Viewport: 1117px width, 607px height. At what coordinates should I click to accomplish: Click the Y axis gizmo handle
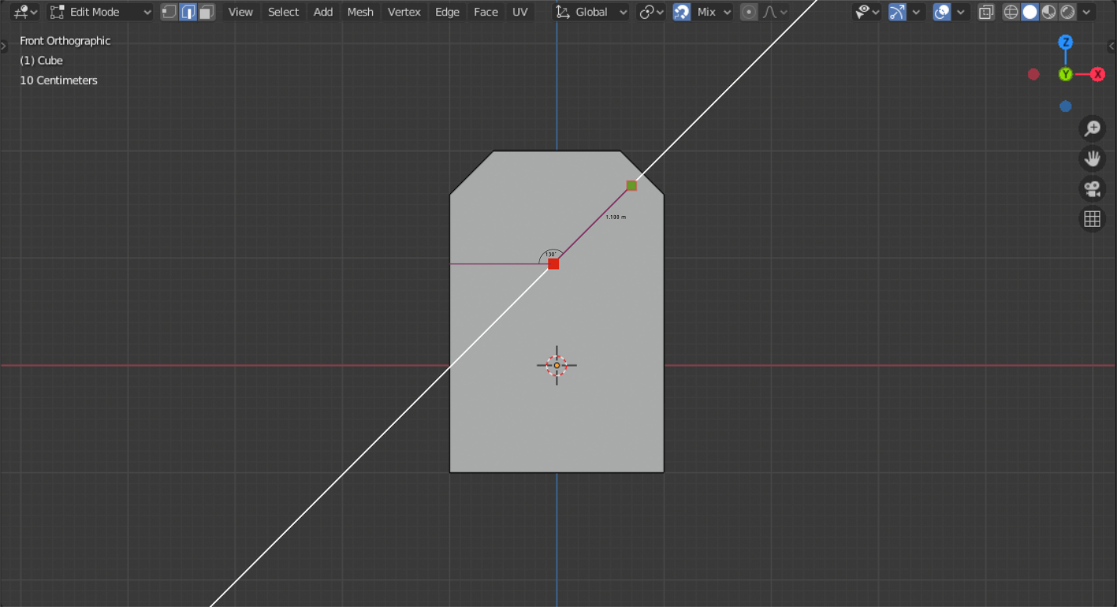(1065, 74)
